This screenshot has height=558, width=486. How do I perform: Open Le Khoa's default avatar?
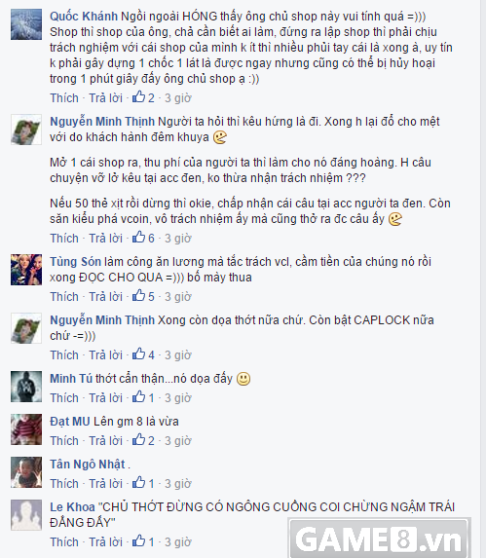26,515
